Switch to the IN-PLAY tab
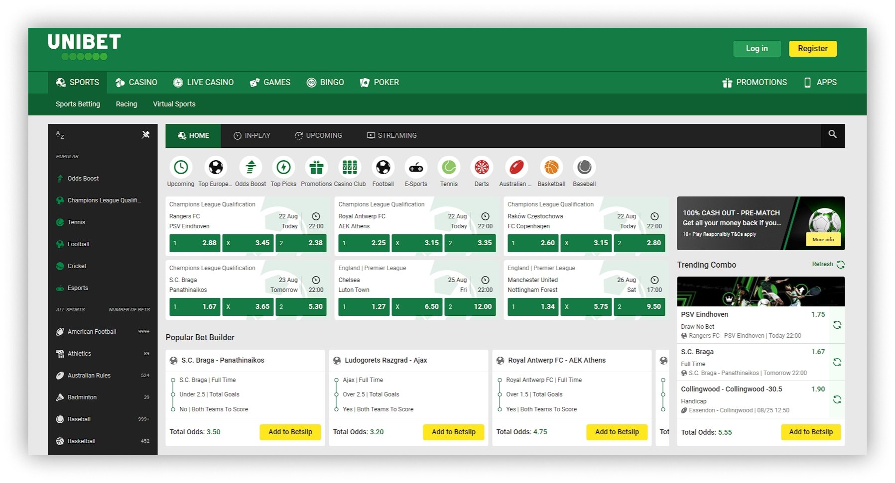 (253, 135)
